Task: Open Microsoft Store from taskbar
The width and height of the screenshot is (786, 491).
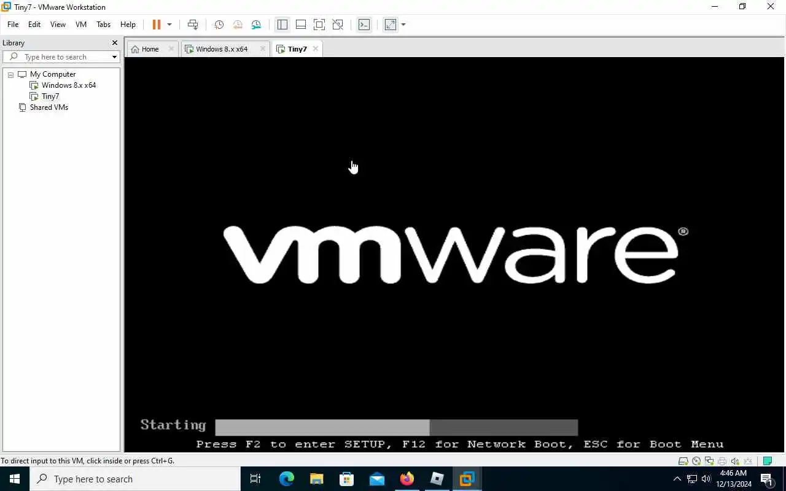Action: click(x=347, y=479)
